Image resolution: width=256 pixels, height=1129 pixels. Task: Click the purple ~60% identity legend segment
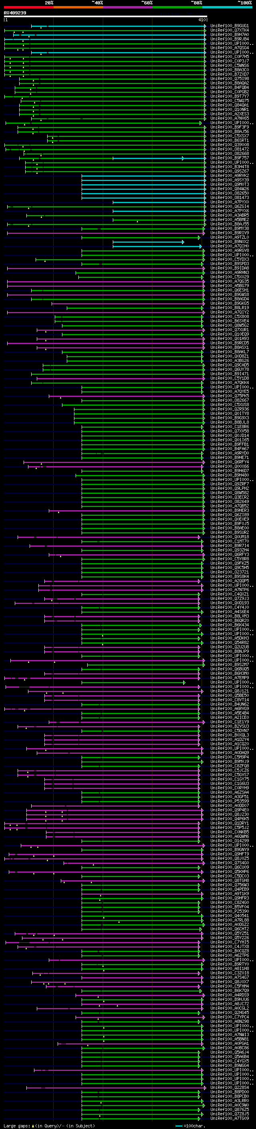[x=128, y=7]
